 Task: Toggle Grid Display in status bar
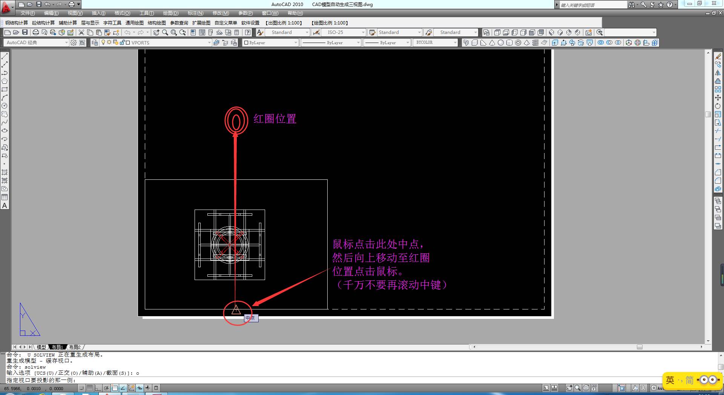click(x=90, y=388)
